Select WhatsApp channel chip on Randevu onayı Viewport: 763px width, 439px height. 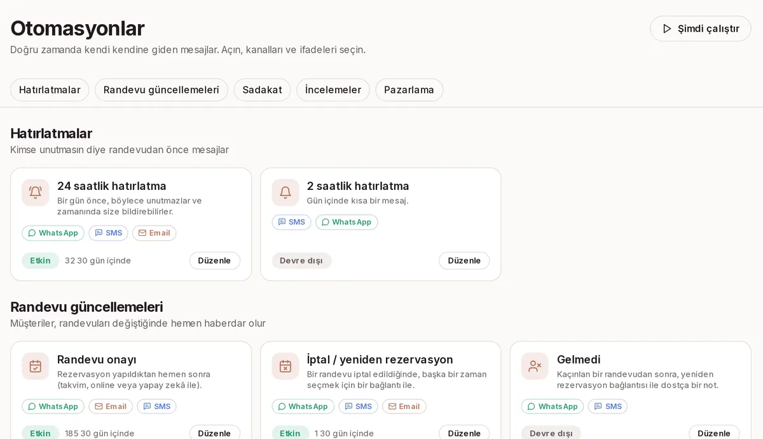(x=53, y=407)
